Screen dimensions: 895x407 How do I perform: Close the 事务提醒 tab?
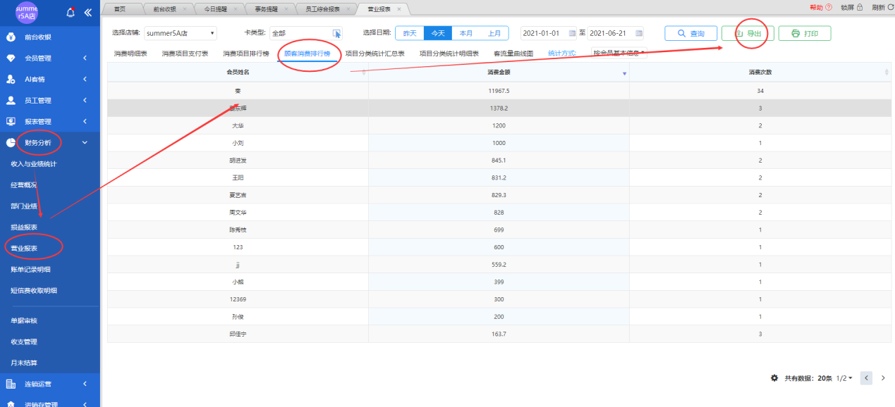(286, 9)
